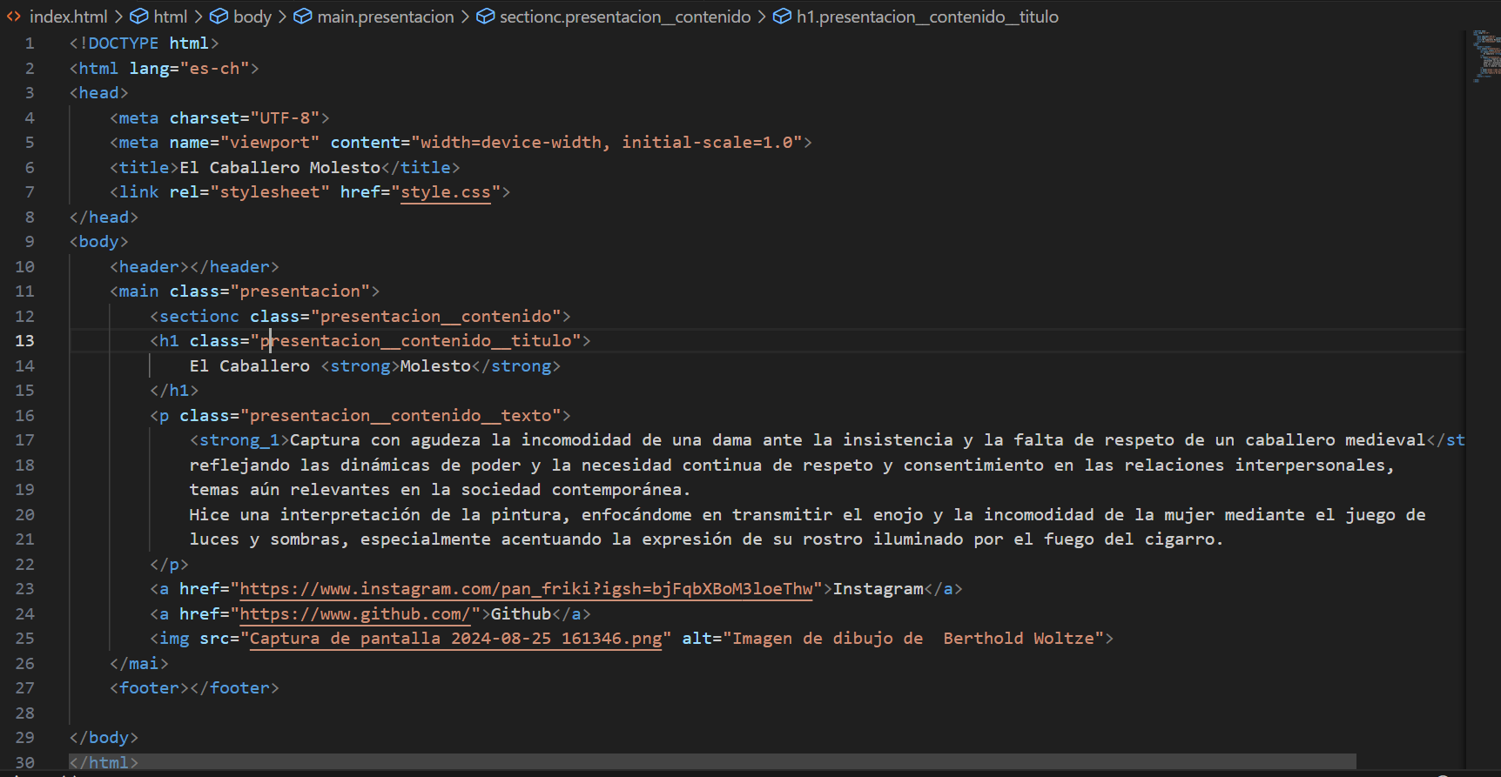
Task: Follow the style.css href link
Action: [x=446, y=192]
